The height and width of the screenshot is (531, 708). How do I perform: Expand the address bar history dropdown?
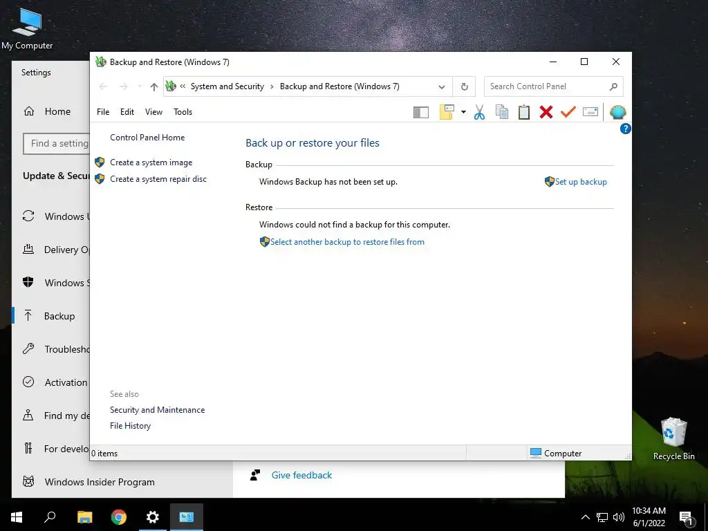(442, 86)
